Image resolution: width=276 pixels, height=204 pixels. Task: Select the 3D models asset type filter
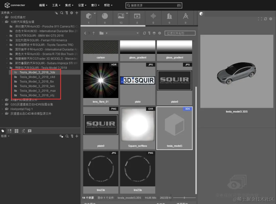click(x=88, y=16)
